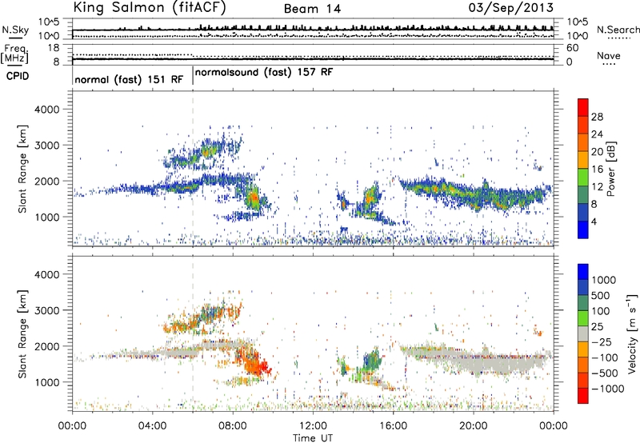640x443 pixels.
Task: Click the 'N.Search' legend label
Action: click(618, 30)
